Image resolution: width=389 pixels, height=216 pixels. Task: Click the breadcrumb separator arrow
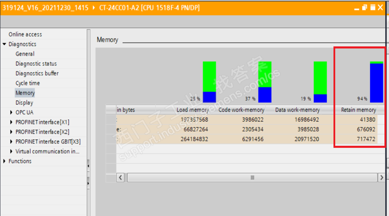coord(94,8)
